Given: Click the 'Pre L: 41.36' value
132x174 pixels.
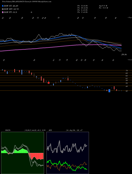Looking at the screenshot, I should [83, 10].
